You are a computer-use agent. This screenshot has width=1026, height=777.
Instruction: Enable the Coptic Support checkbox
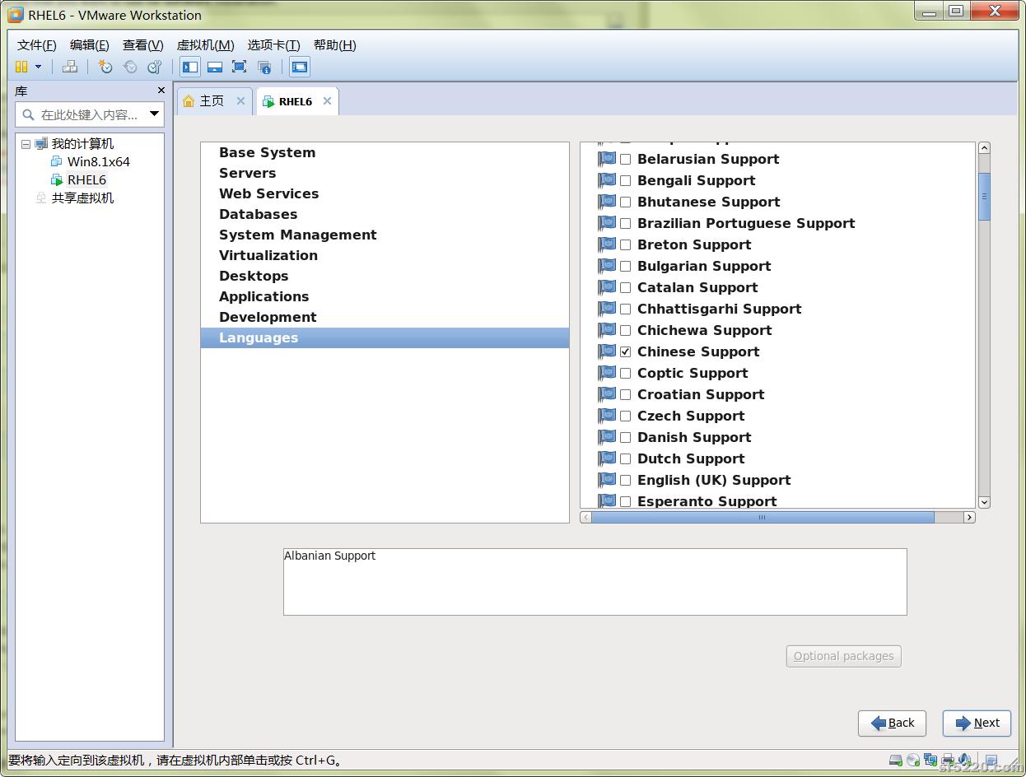(626, 373)
